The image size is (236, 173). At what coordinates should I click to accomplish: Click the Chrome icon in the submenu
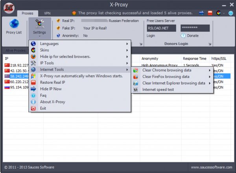click(136, 70)
